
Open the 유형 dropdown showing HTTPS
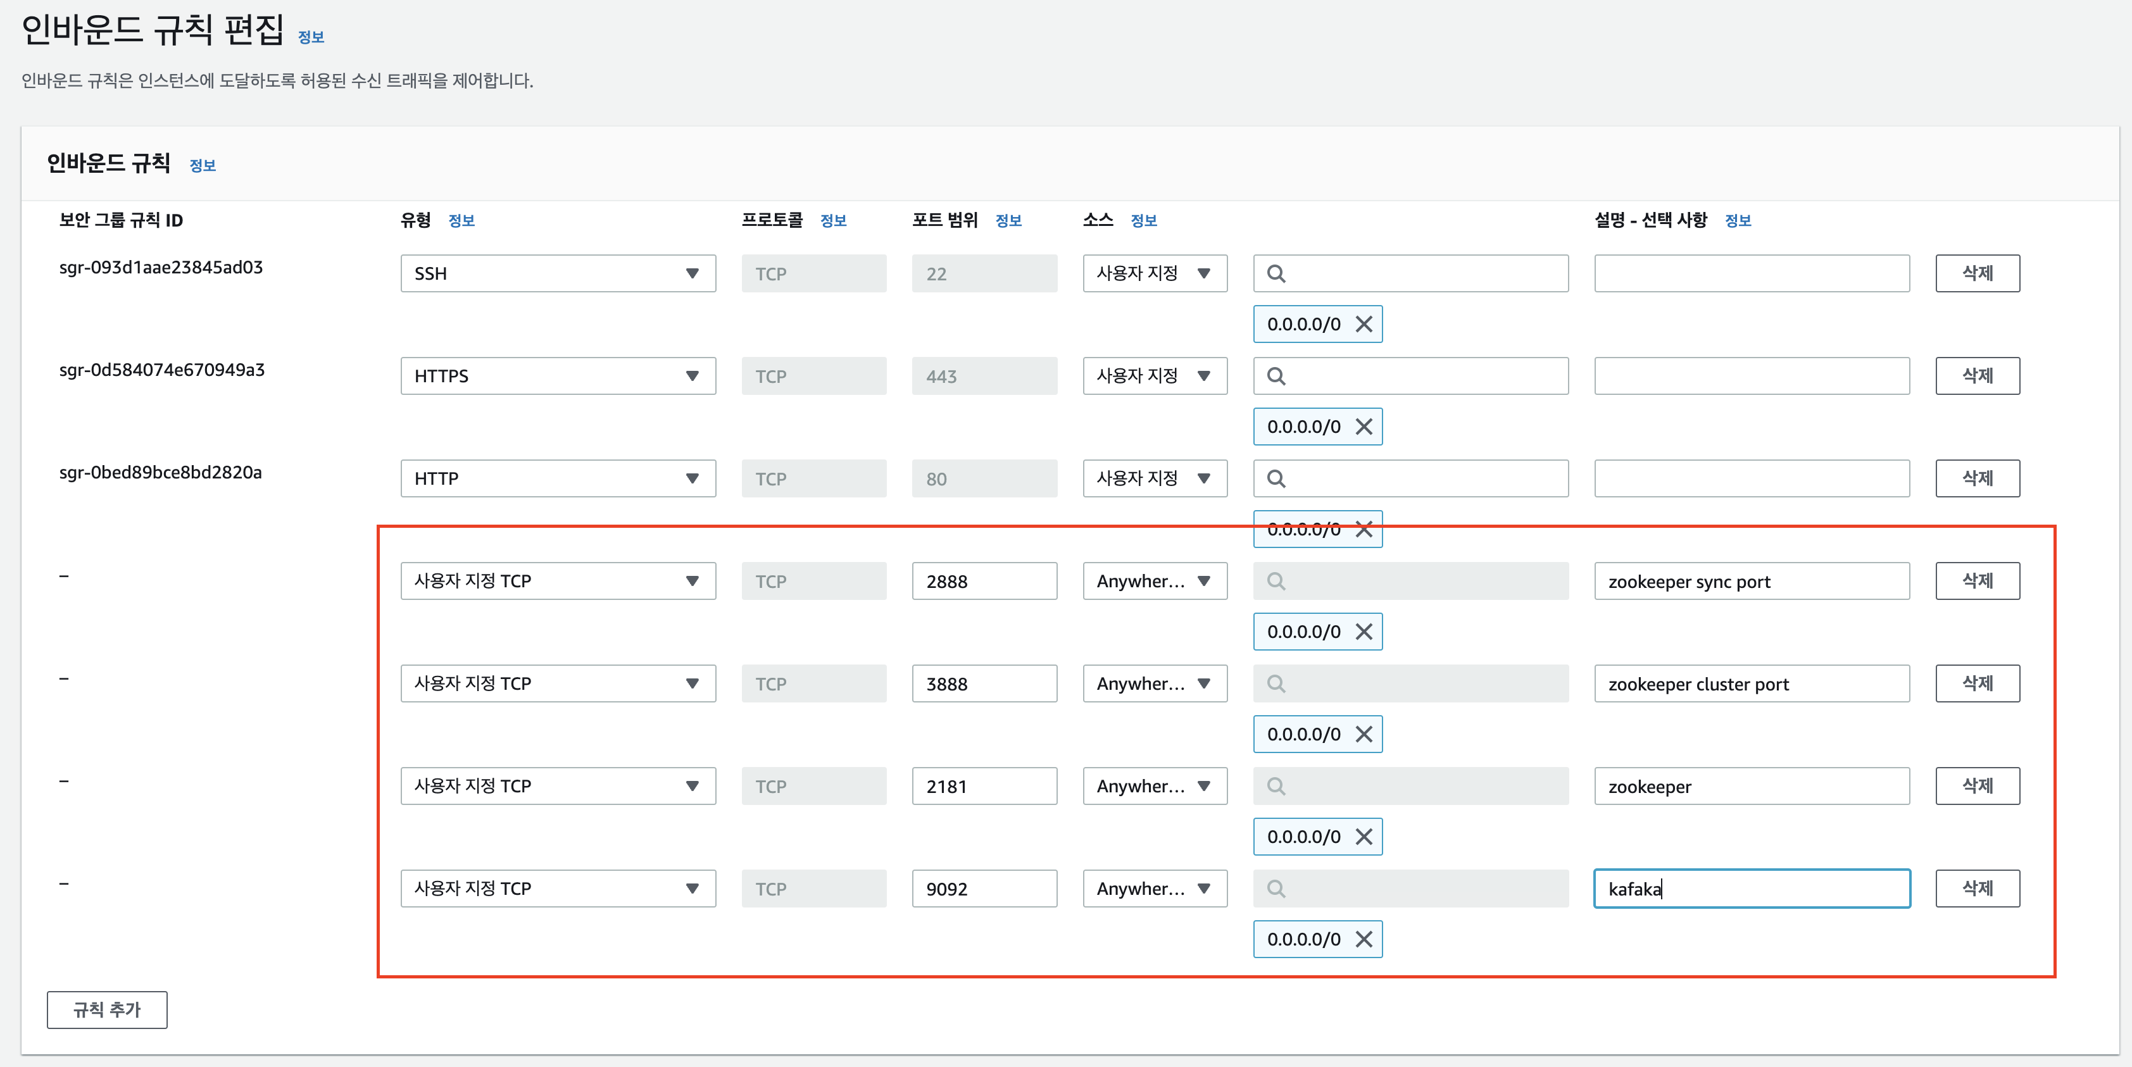[x=558, y=377]
